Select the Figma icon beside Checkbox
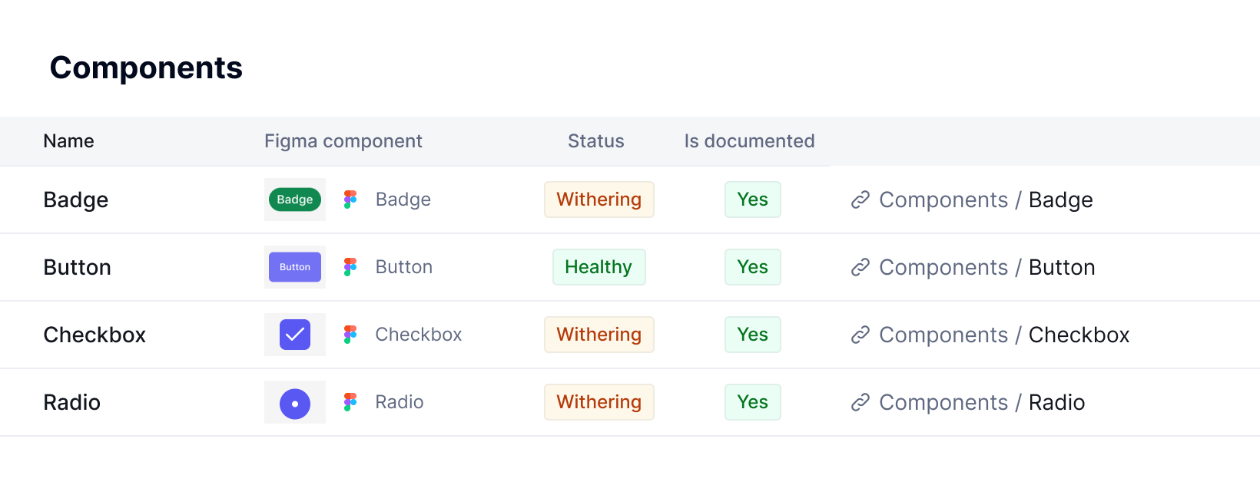Viewport: 1260px width, 485px height. [x=350, y=335]
